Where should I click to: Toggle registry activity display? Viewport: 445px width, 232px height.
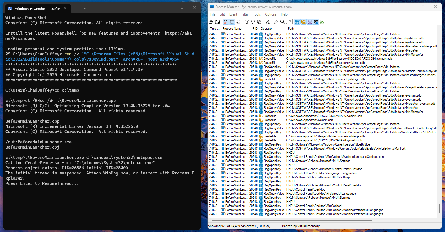[x=297, y=22]
